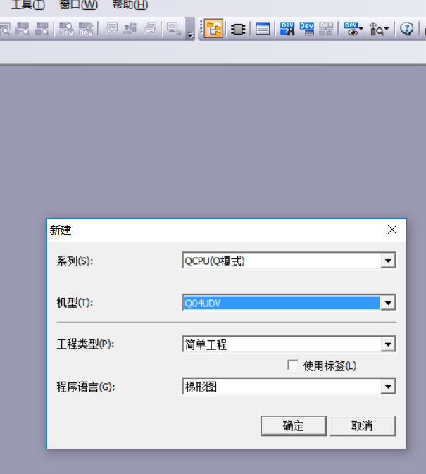Click the chip-shaped parts selection icon
This screenshot has height=474, width=426.
click(x=238, y=29)
